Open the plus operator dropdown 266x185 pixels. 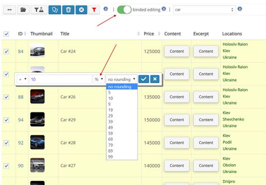(22, 79)
